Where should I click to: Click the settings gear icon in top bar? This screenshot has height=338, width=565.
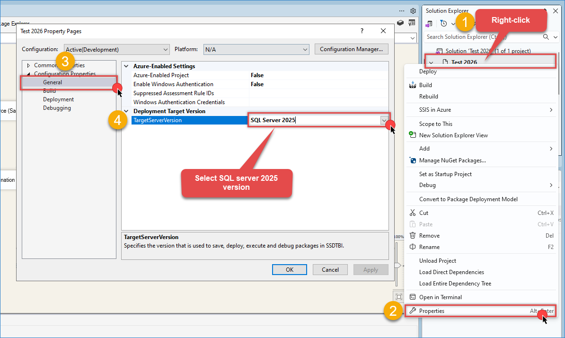tap(413, 11)
